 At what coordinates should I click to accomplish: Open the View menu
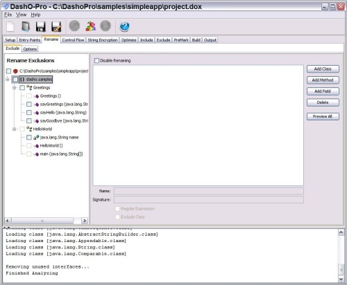tap(21, 15)
